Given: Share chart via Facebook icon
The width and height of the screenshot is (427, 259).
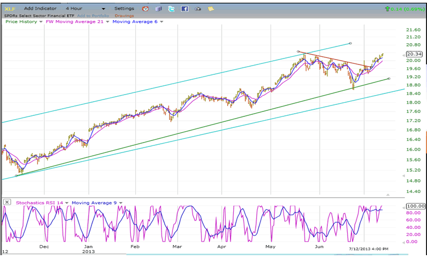Looking at the screenshot, I should [x=184, y=9].
